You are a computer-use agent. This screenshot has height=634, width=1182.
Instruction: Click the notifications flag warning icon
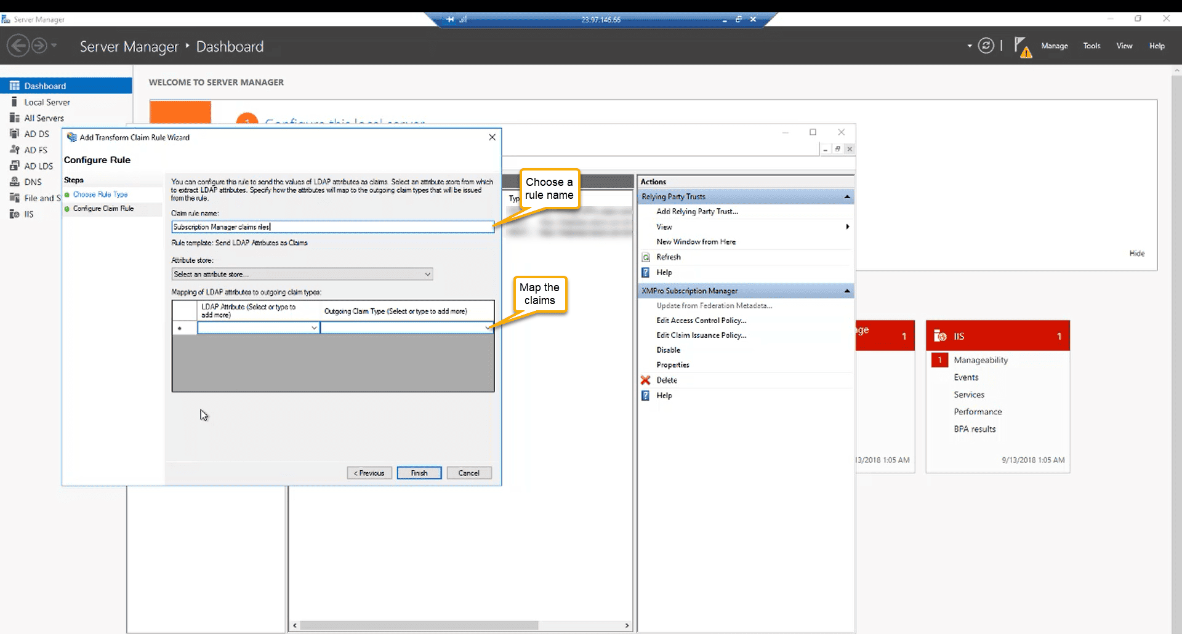(x=1022, y=47)
